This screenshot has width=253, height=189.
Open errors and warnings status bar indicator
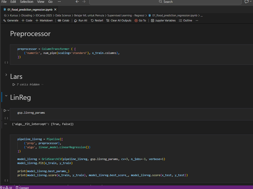(x=6, y=187)
